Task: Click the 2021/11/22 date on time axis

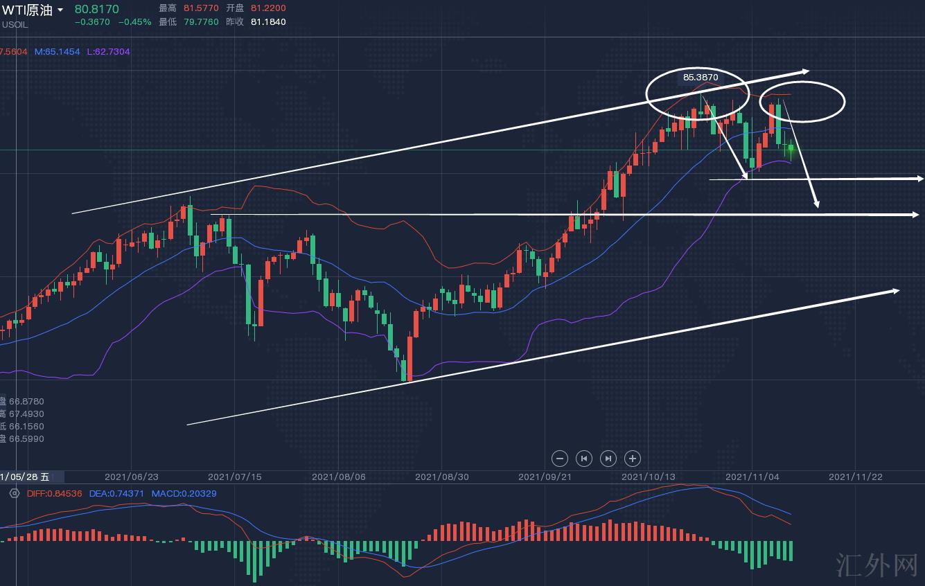Action: tap(856, 477)
